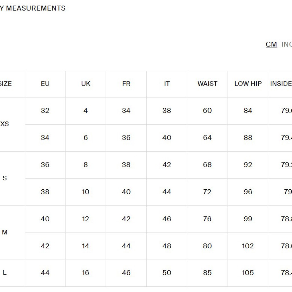This screenshot has width=292, height=292.
Task: Select the M size row label
Action: (x=5, y=232)
